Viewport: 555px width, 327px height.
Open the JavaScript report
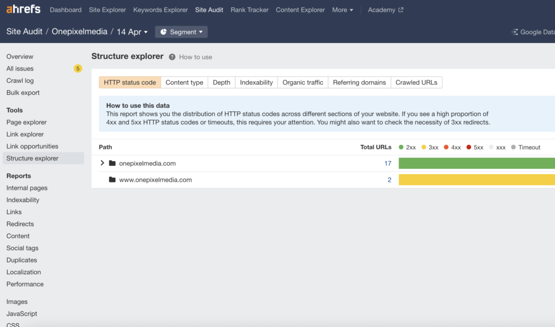coord(22,314)
